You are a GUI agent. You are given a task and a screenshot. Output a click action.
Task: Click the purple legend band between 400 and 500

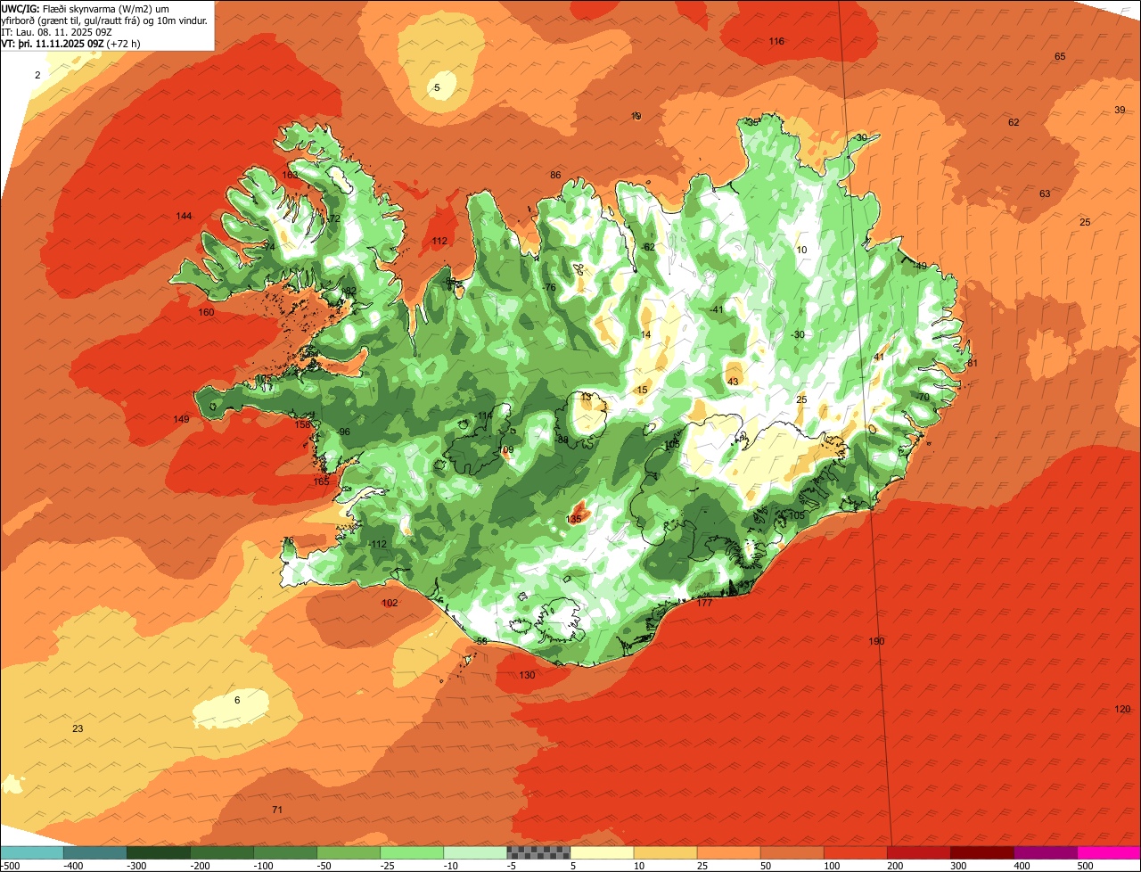(1046, 852)
